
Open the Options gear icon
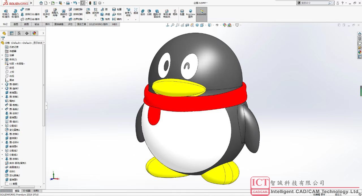point(100,3)
